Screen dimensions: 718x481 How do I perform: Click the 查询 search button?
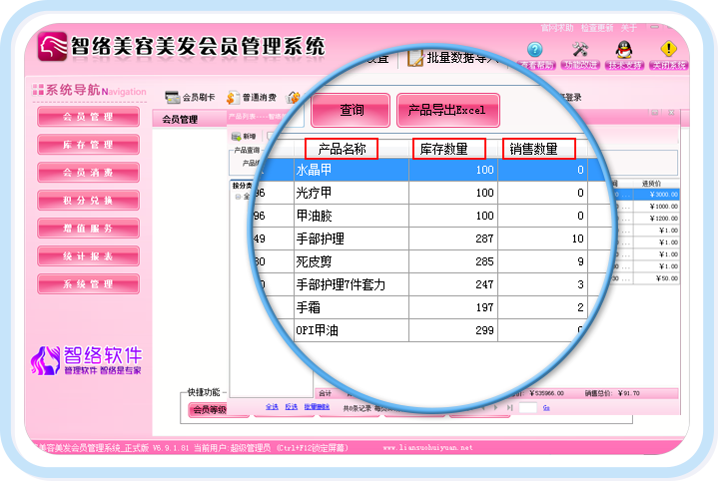pyautogui.click(x=351, y=110)
